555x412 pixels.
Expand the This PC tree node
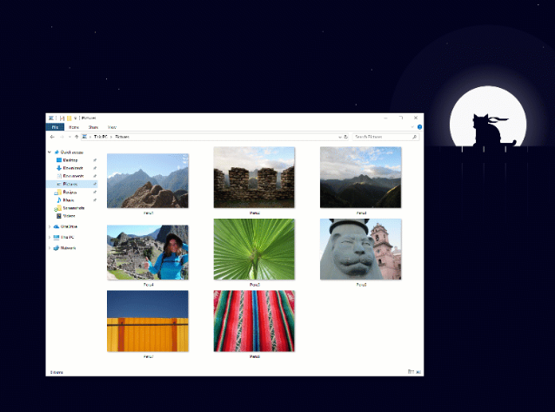[50, 237]
